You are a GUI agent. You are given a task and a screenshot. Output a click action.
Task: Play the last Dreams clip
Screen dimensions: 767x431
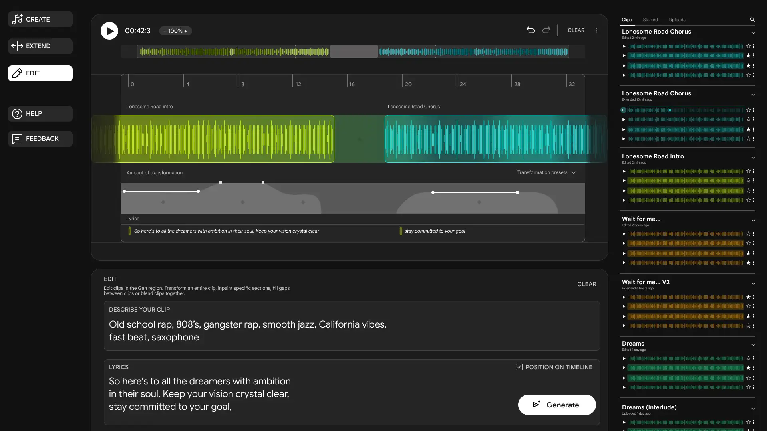coord(624,388)
